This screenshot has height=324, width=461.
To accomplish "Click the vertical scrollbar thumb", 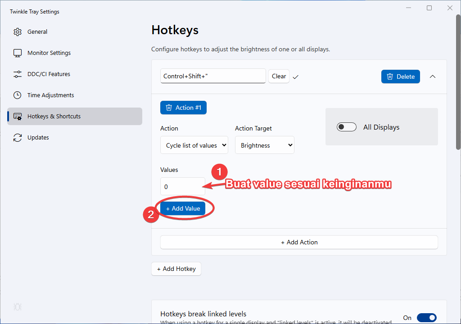I will [458, 81].
